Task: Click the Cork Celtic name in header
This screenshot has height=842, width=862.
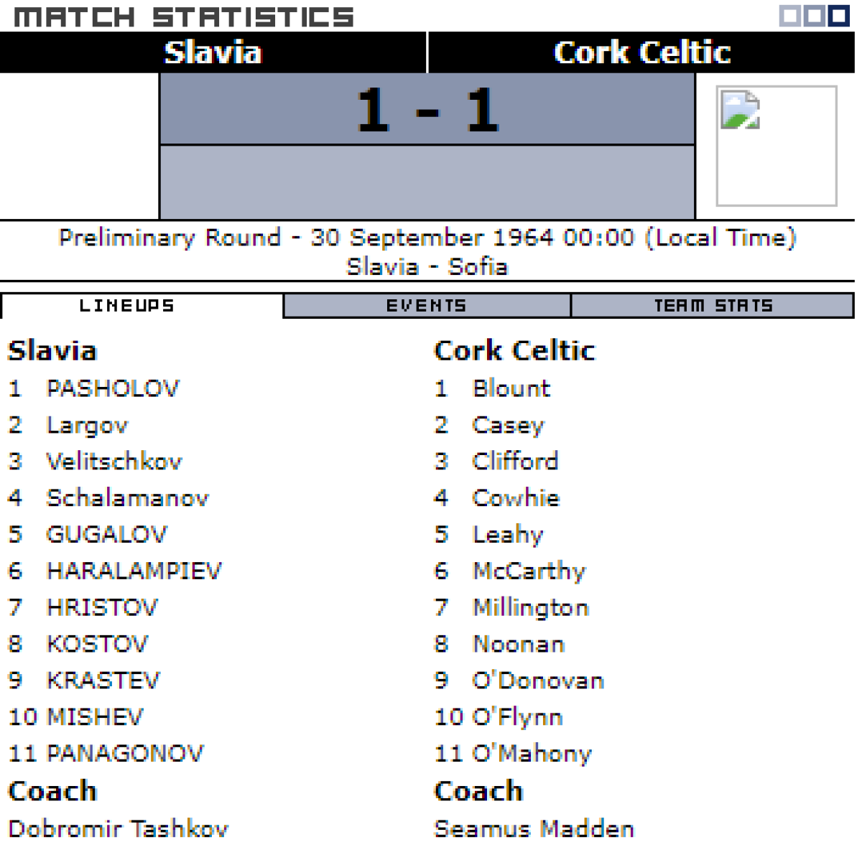Action: tap(641, 52)
